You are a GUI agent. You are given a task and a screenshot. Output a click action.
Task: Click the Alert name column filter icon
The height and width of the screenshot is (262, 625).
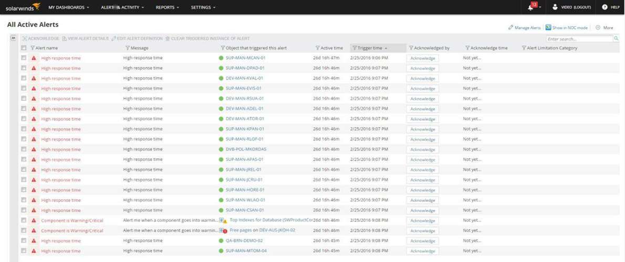[33, 48]
